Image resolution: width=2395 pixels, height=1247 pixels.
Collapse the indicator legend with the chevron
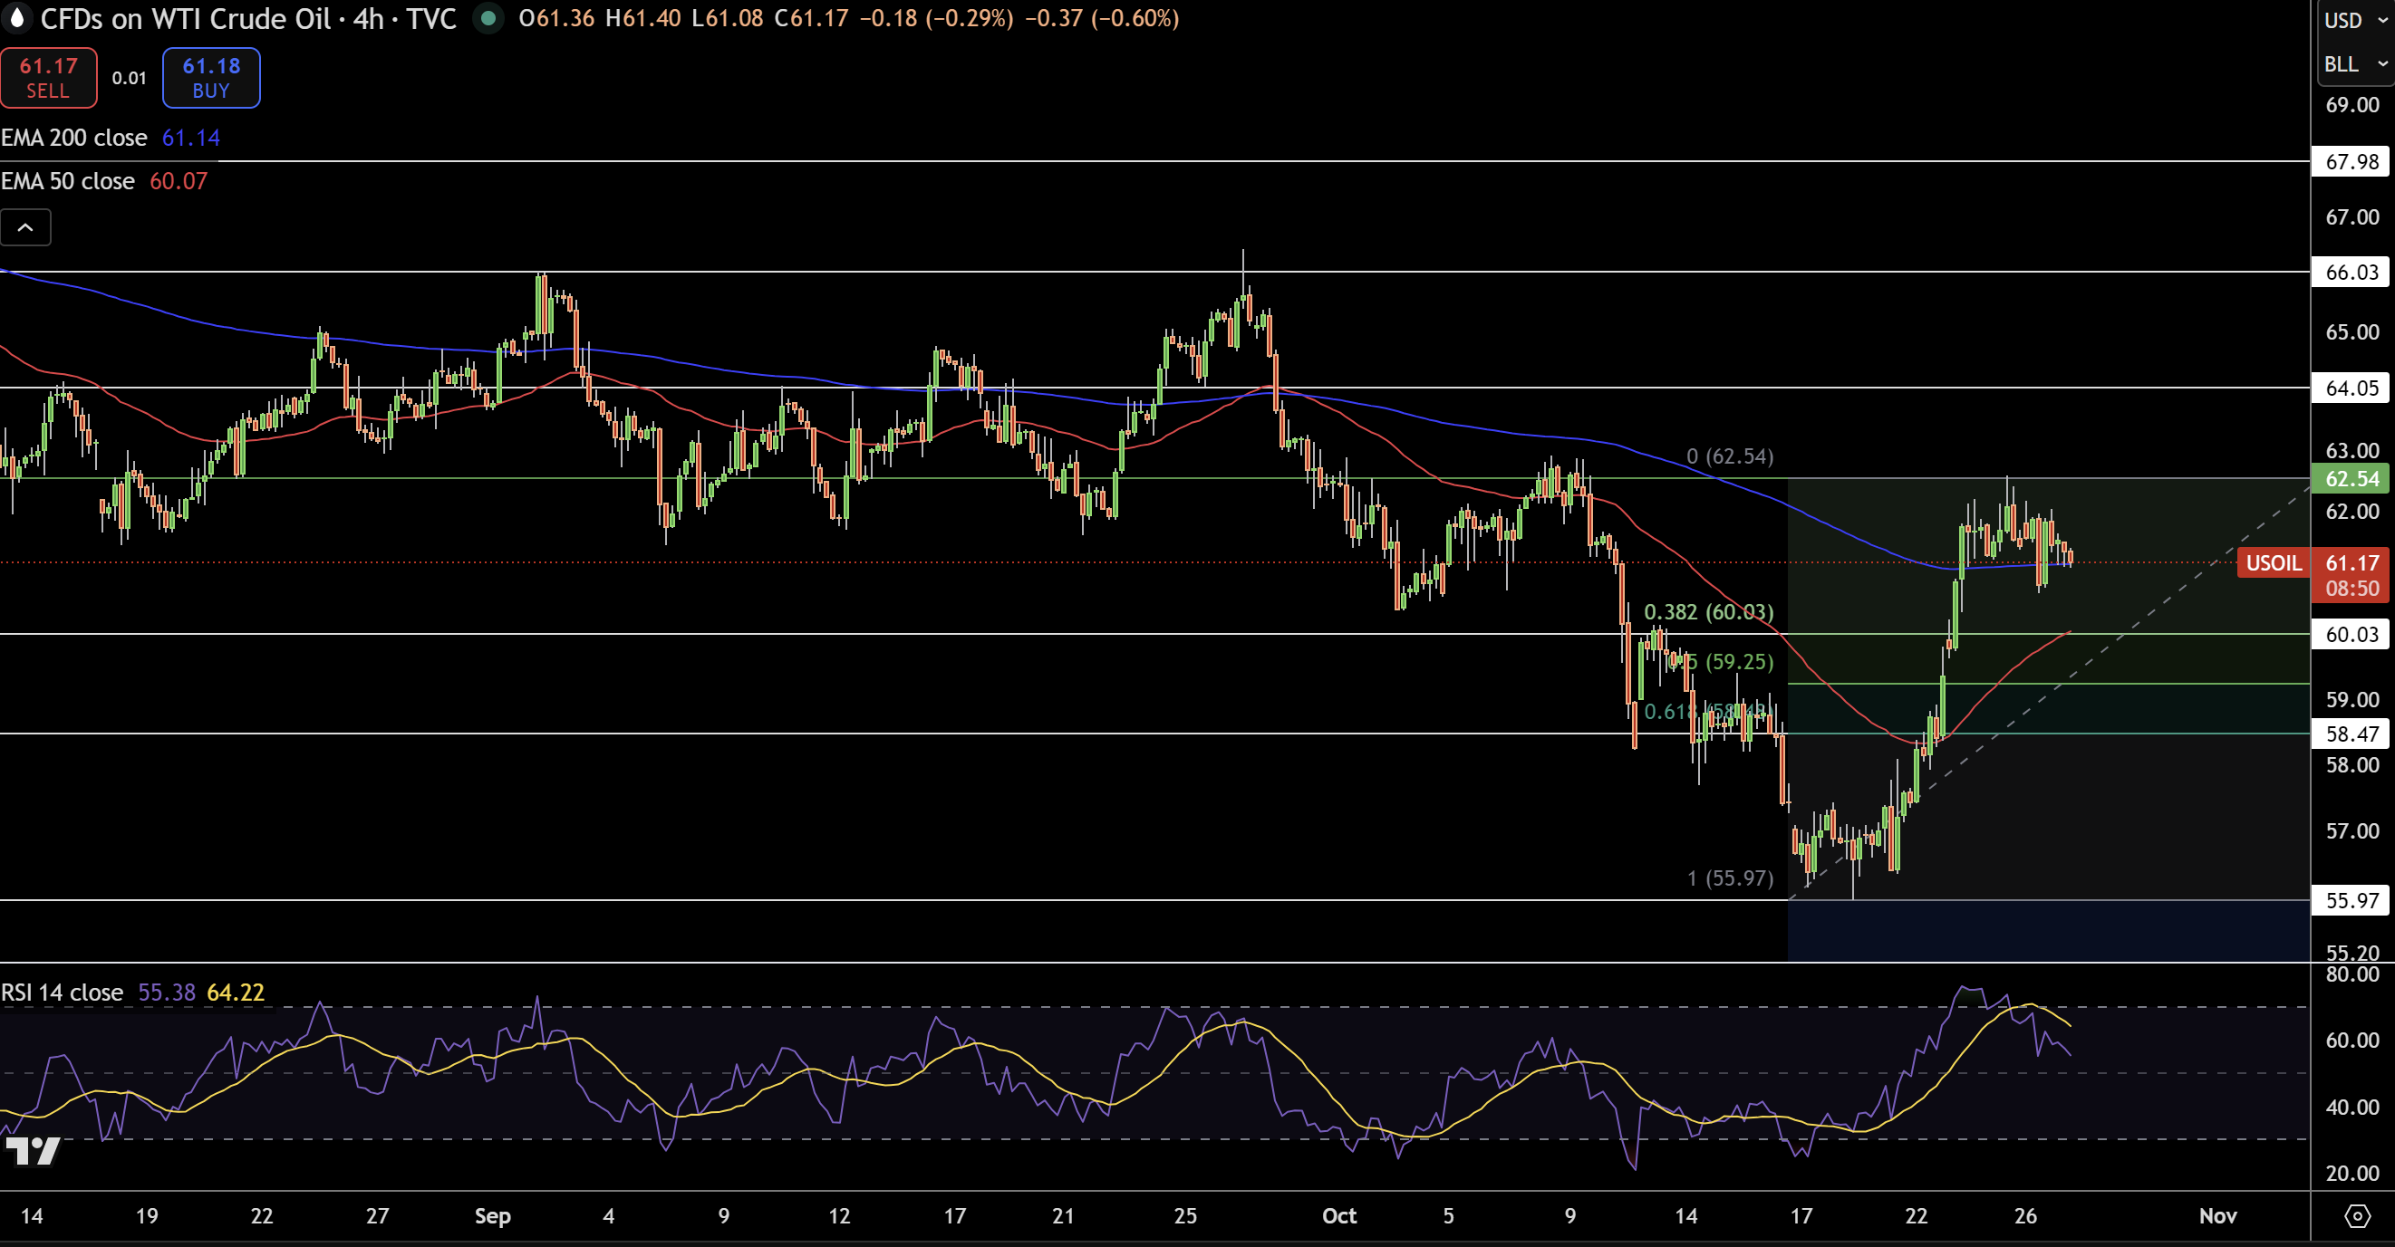click(x=25, y=226)
